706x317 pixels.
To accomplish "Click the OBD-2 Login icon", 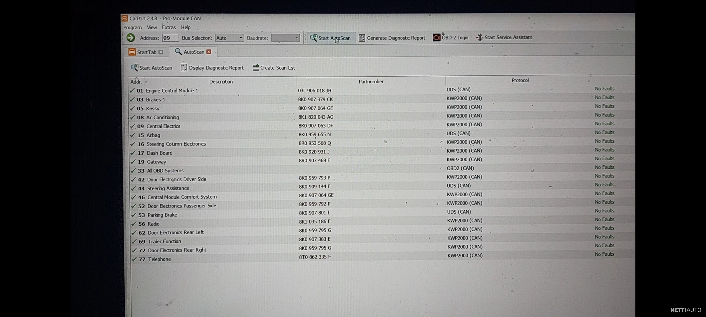I will (x=437, y=37).
